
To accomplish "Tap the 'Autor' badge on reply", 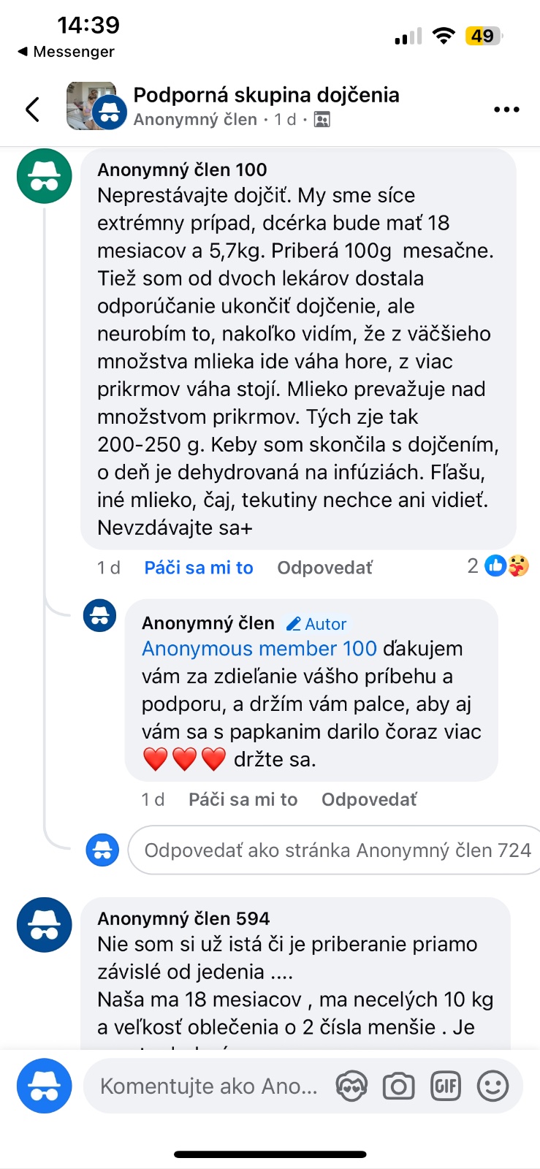I will 316,624.
